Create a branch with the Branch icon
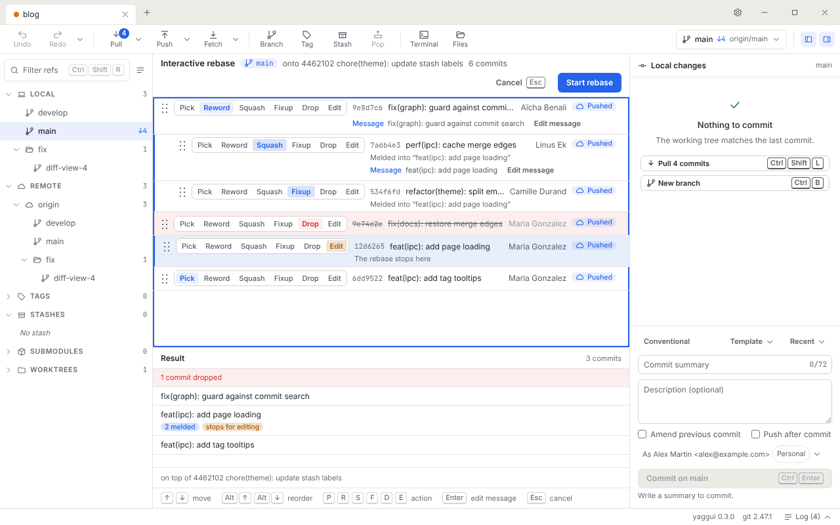The width and height of the screenshot is (840, 525). tap(272, 39)
